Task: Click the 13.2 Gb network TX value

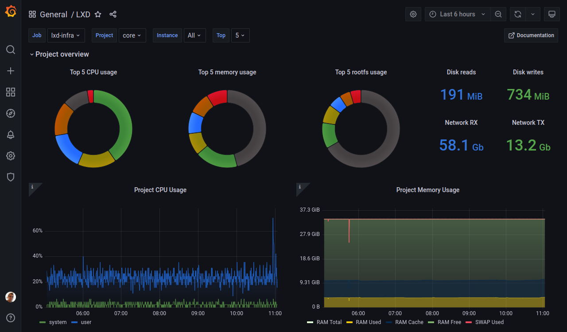Action: 528,145
